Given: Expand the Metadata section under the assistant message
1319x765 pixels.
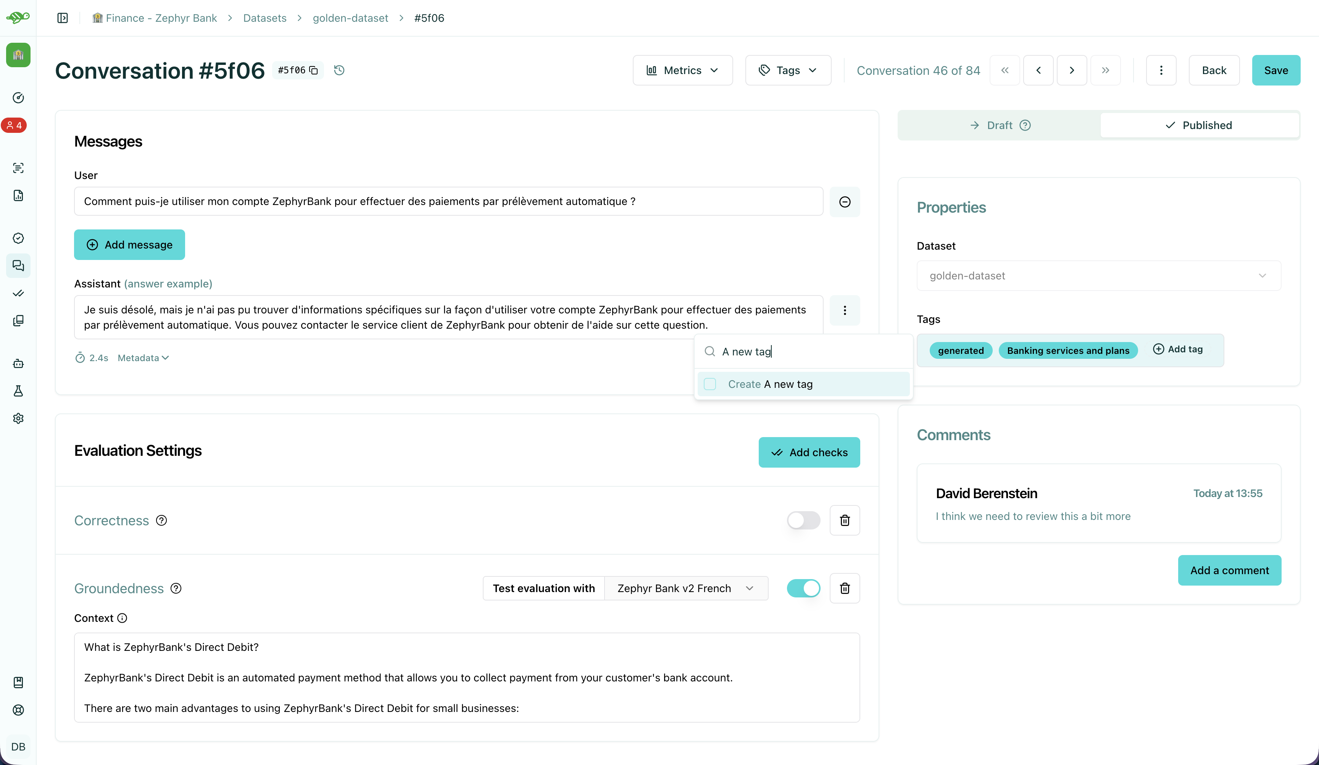Looking at the screenshot, I should pos(142,358).
